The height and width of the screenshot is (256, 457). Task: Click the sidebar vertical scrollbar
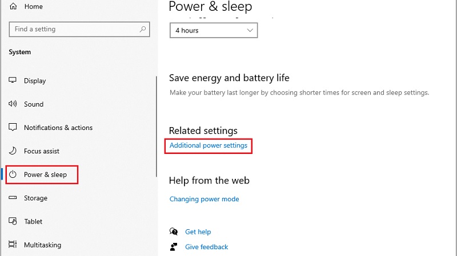tap(157, 127)
